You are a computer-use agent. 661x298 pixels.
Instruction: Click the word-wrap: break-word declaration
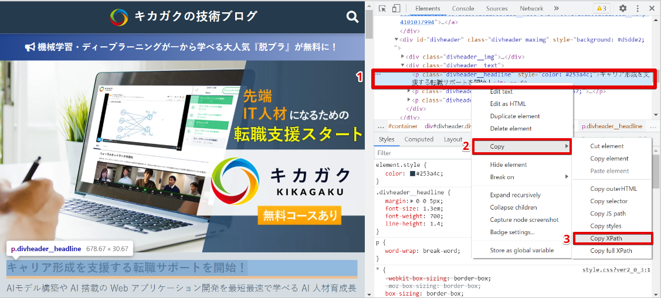point(422,251)
